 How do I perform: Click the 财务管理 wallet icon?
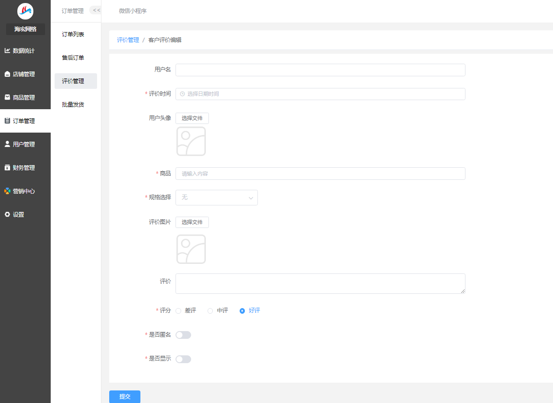[7, 168]
